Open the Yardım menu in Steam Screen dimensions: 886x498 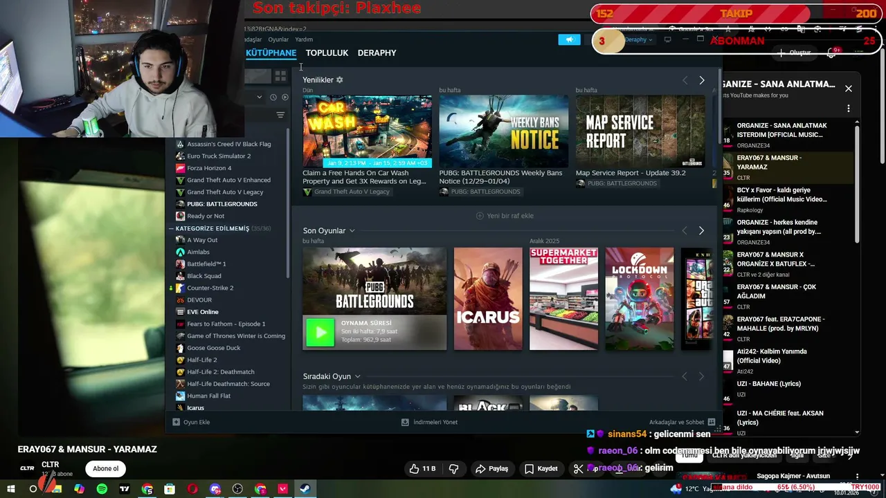pyautogui.click(x=304, y=39)
